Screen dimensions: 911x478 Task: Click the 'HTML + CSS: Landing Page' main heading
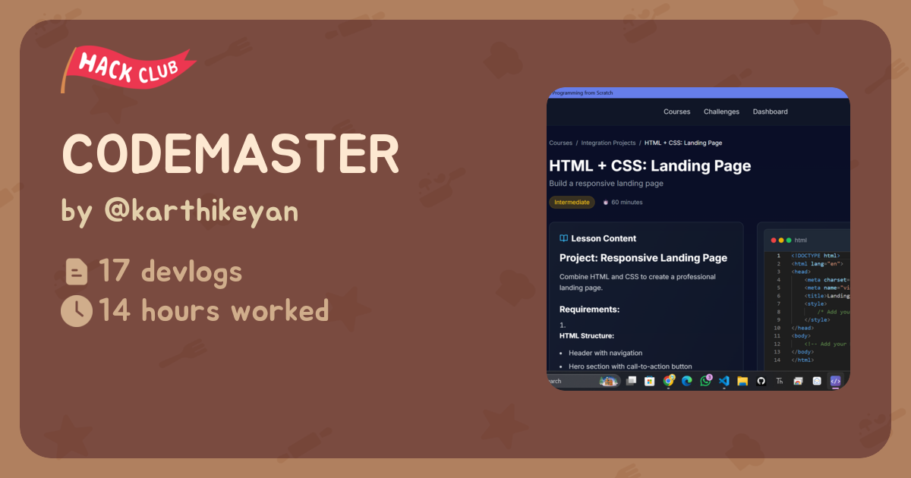click(x=650, y=166)
